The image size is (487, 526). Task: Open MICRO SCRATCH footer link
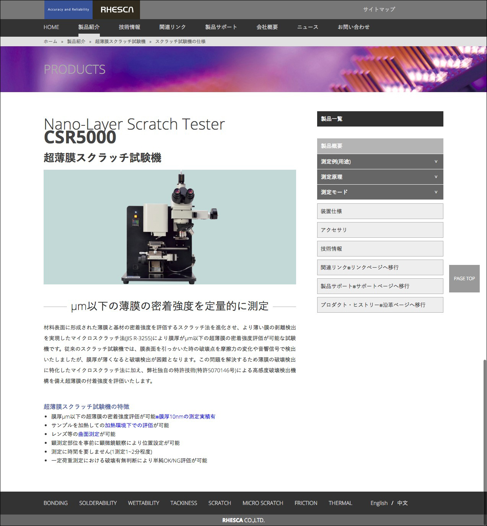(263, 503)
